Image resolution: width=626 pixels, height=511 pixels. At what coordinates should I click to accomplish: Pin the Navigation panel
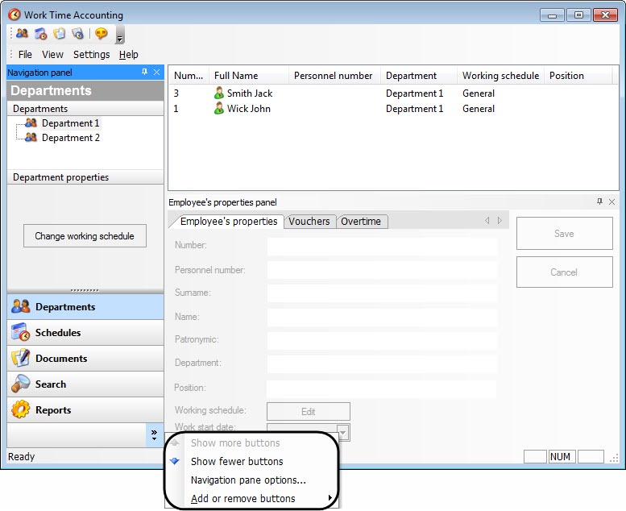pyautogui.click(x=144, y=72)
